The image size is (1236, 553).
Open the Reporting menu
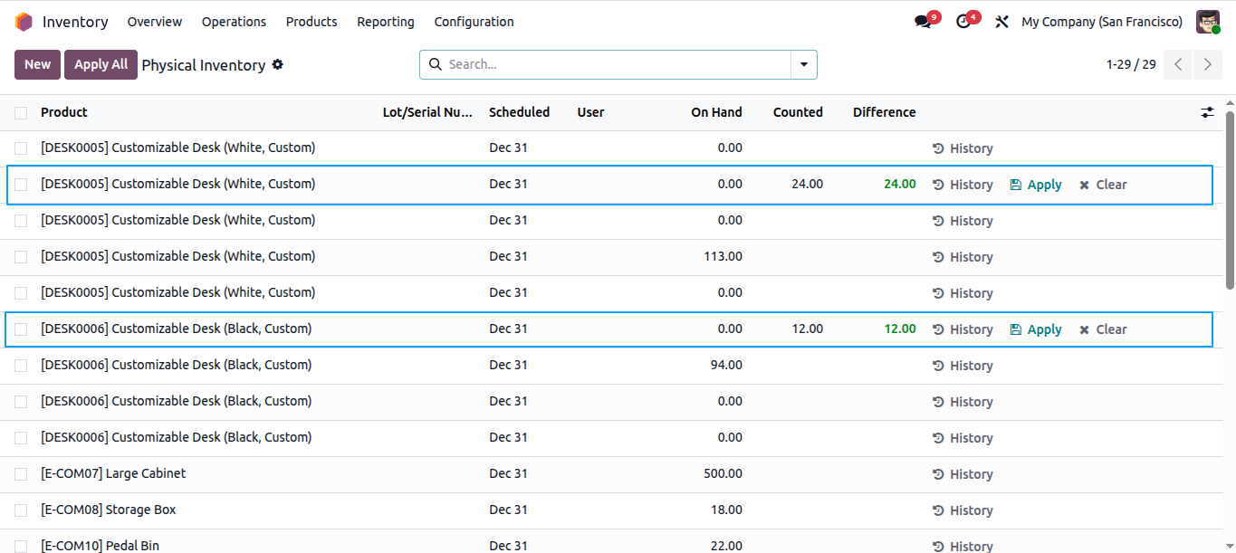[386, 22]
